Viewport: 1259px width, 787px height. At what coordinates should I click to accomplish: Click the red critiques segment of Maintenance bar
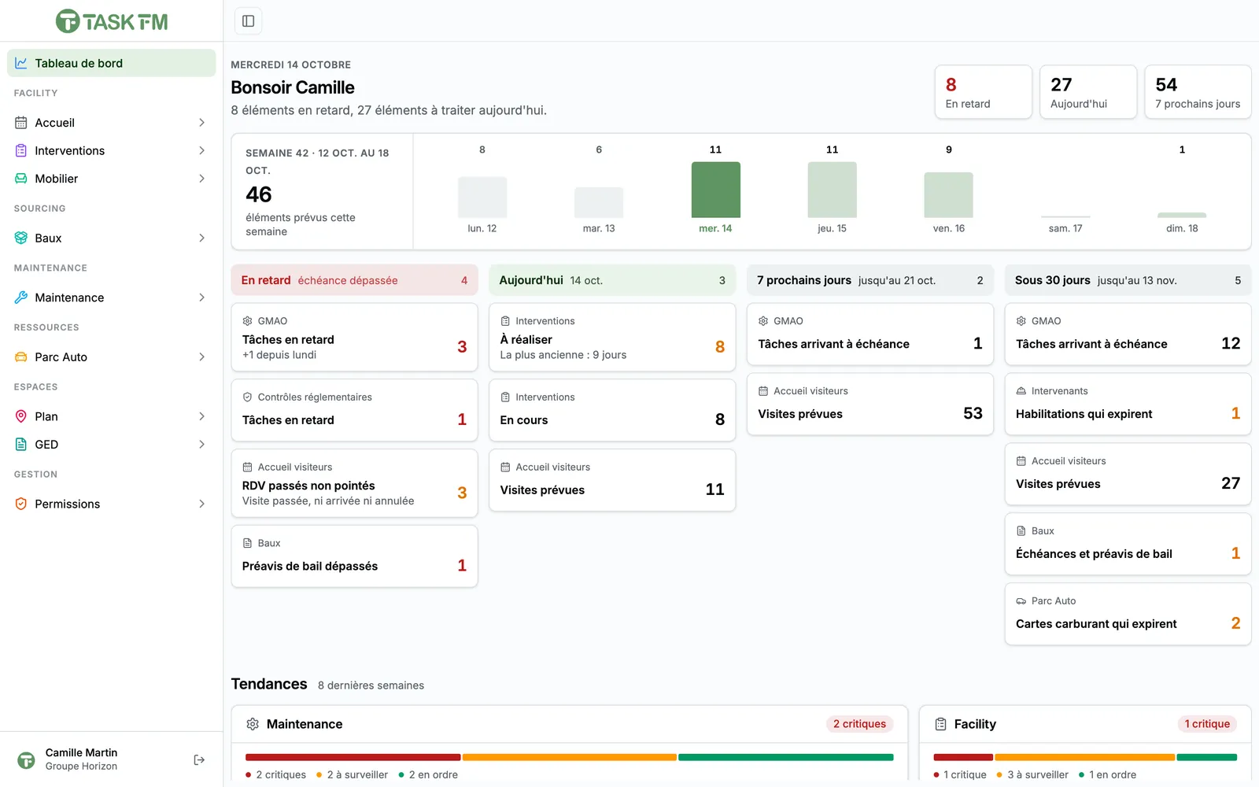click(x=353, y=757)
